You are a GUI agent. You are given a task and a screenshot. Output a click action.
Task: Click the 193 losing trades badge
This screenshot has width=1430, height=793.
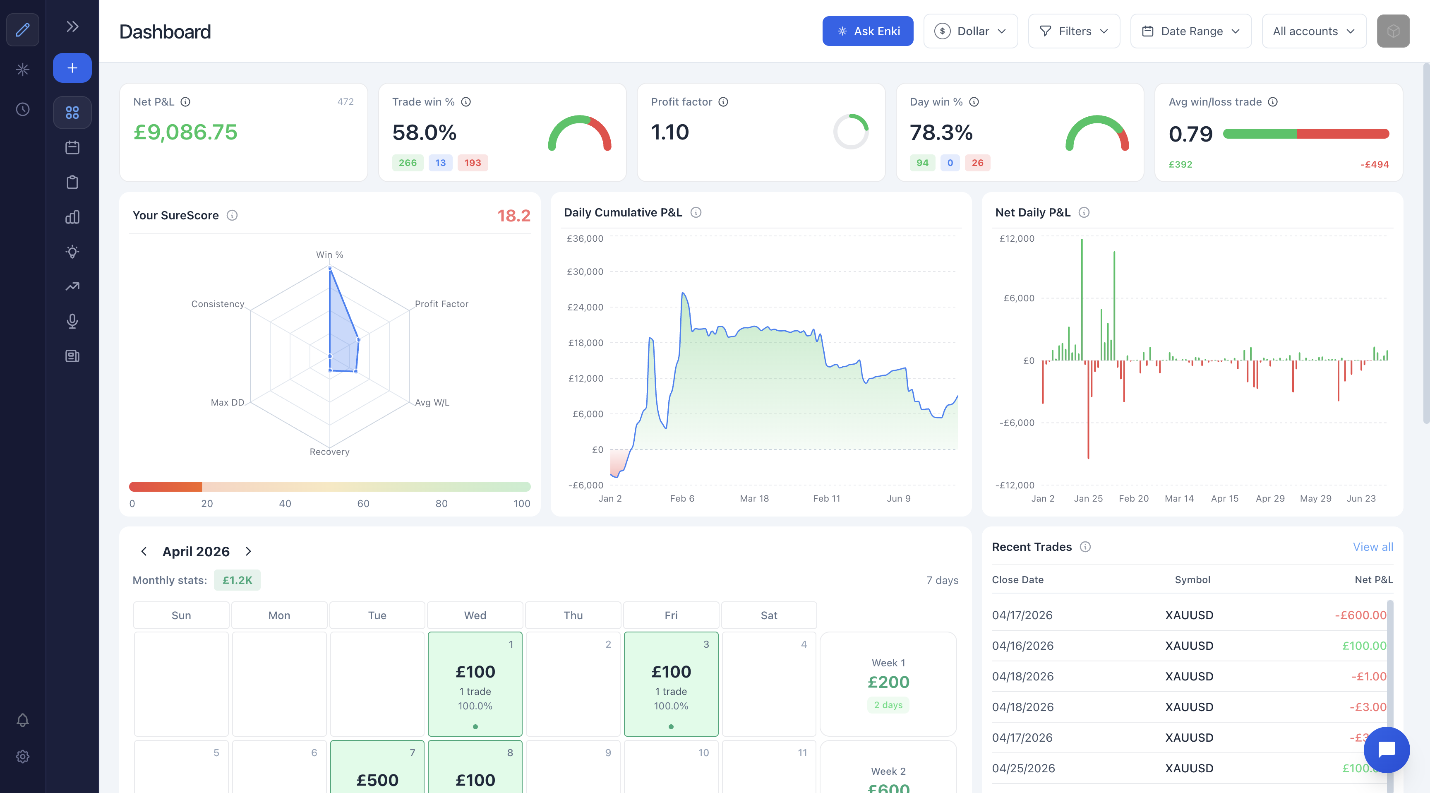tap(473, 163)
